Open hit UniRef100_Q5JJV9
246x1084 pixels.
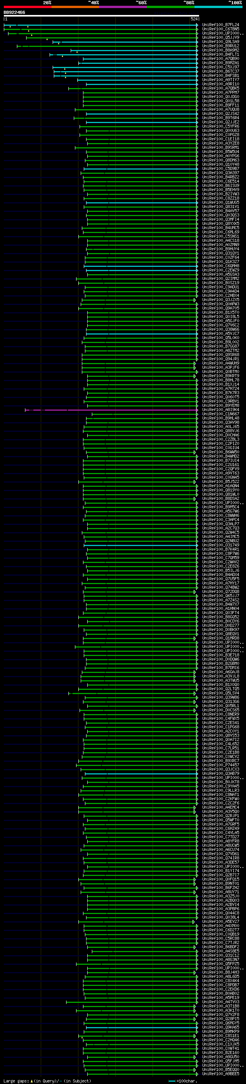220,38
